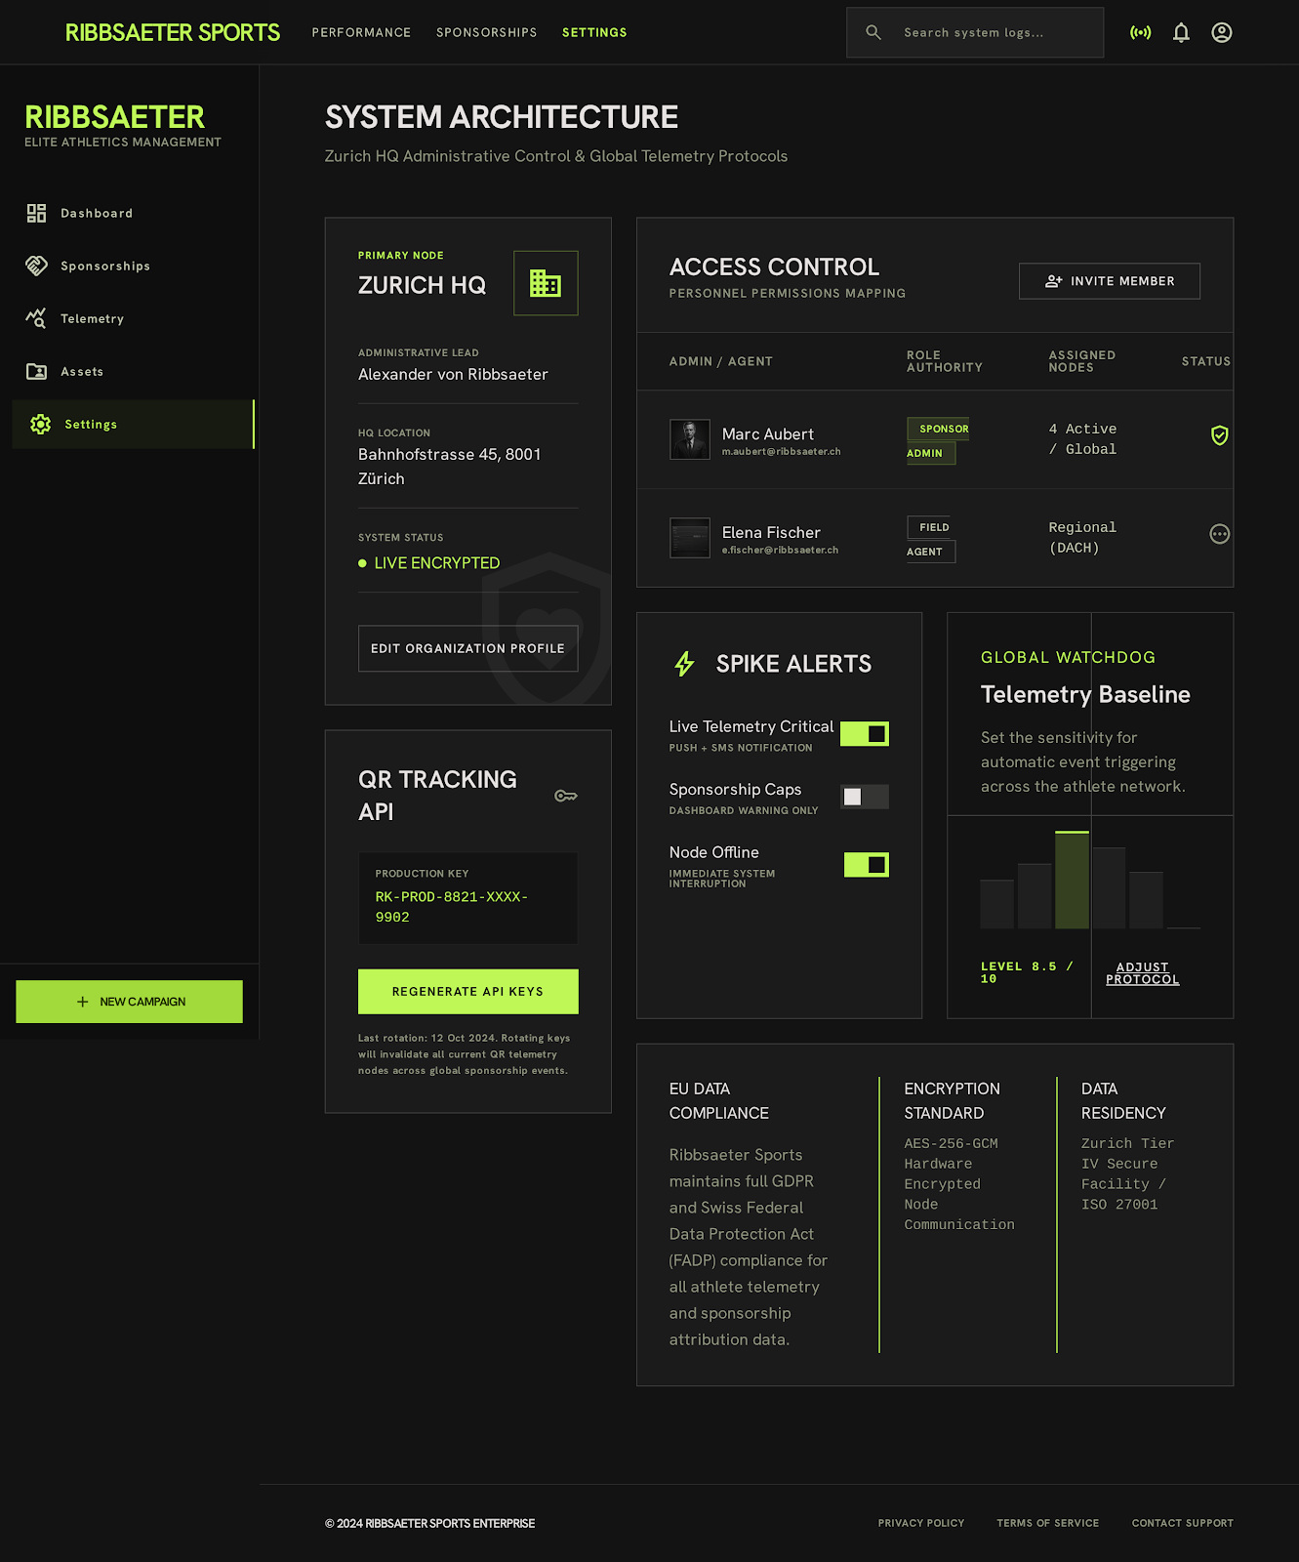
Task: Open Elena Fischer's pending status icon
Action: coord(1220,534)
